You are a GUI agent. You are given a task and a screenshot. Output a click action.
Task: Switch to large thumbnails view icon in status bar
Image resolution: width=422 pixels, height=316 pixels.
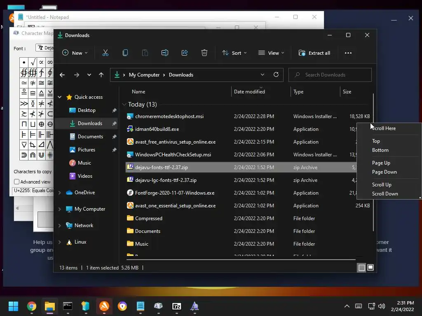tap(370, 267)
